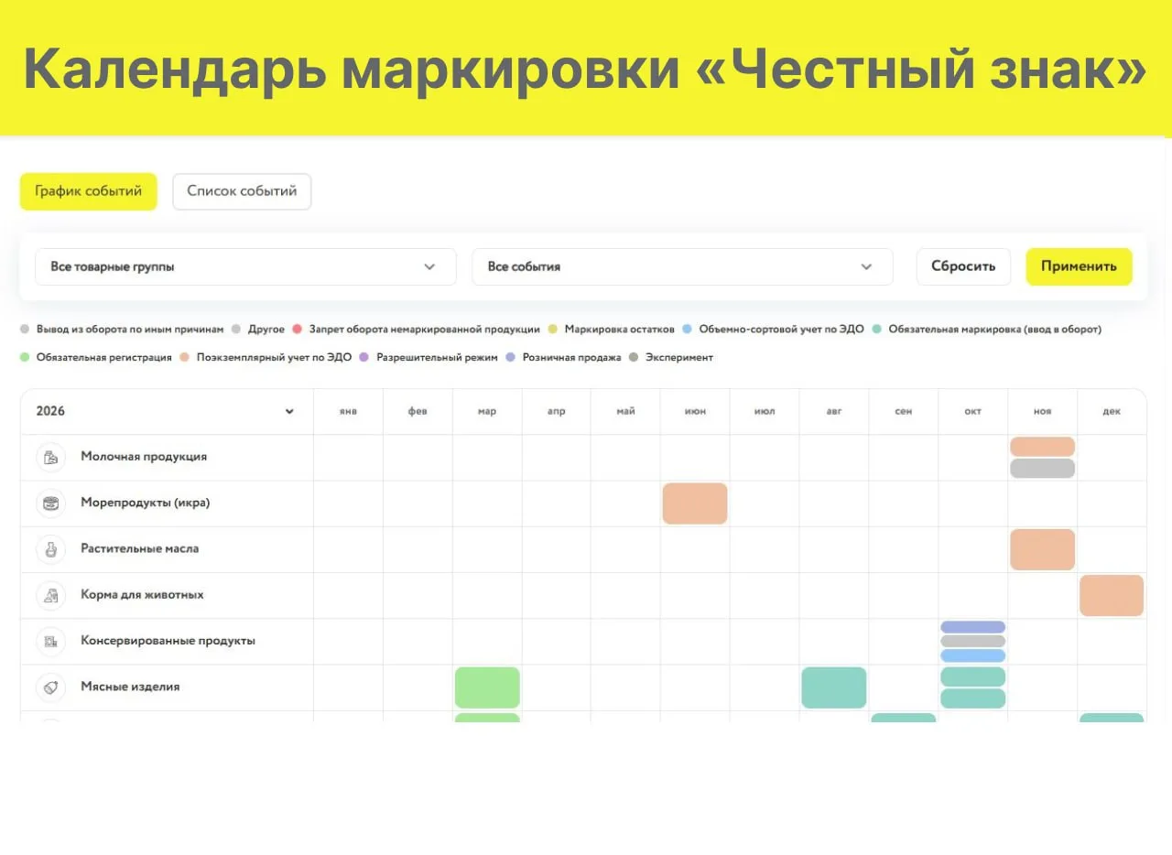Viewport: 1172px width, 855px height.
Task: Click the Молочная продукция row label
Action: (x=144, y=457)
